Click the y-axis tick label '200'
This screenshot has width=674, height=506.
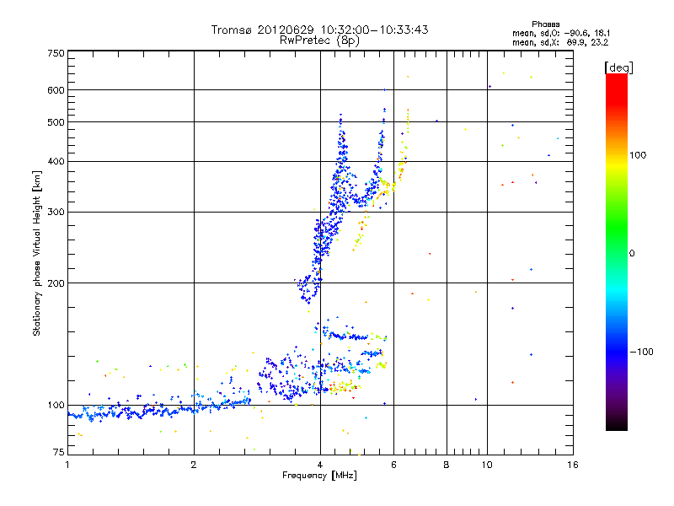pos(56,283)
